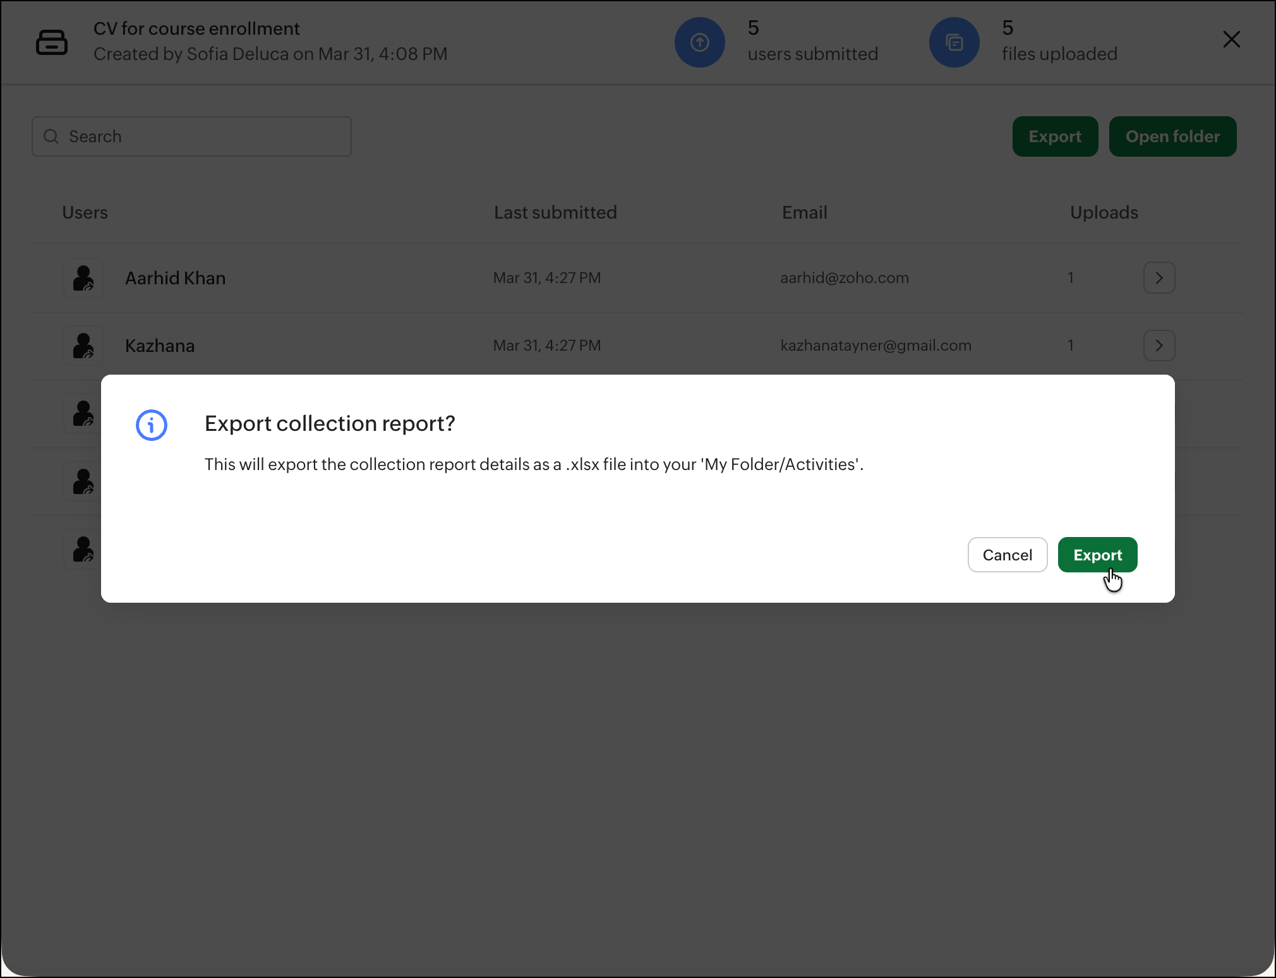The width and height of the screenshot is (1276, 978).
Task: Click the third user's avatar icon
Action: [83, 414]
